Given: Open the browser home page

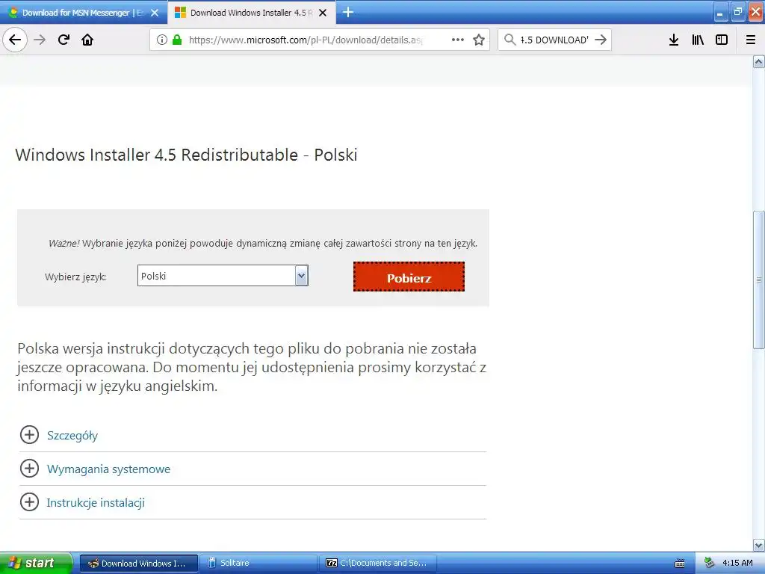Looking at the screenshot, I should tap(87, 40).
